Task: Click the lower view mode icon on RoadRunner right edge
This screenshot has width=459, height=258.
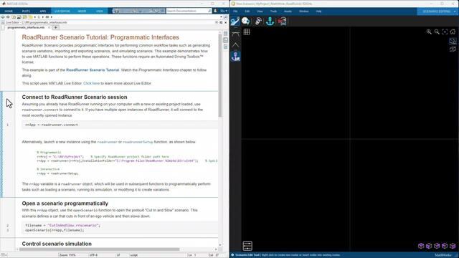Action: pos(453,49)
